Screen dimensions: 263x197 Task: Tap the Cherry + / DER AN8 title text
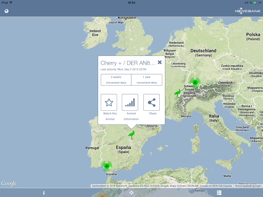click(128, 63)
